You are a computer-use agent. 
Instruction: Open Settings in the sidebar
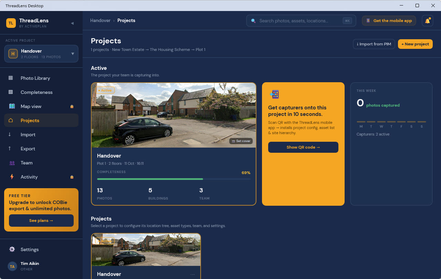pyautogui.click(x=41, y=249)
